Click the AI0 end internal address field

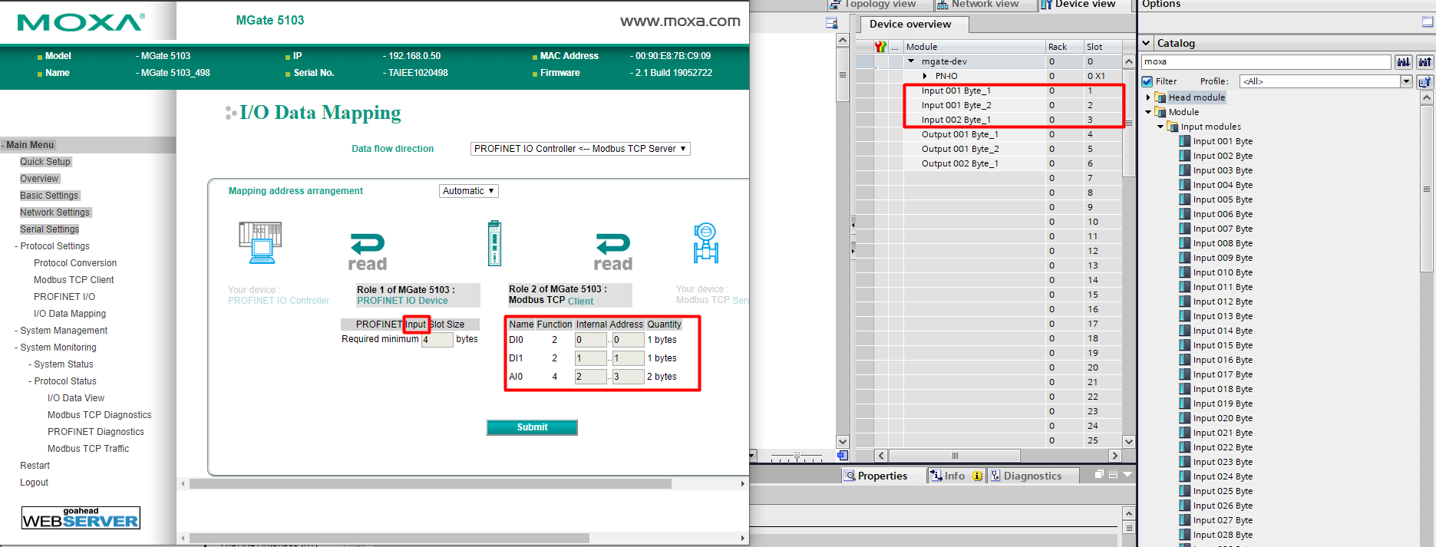tap(628, 377)
